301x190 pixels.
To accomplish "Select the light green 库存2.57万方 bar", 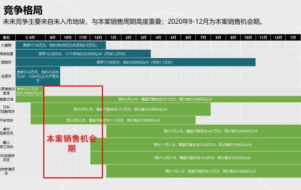I will coord(30,91).
